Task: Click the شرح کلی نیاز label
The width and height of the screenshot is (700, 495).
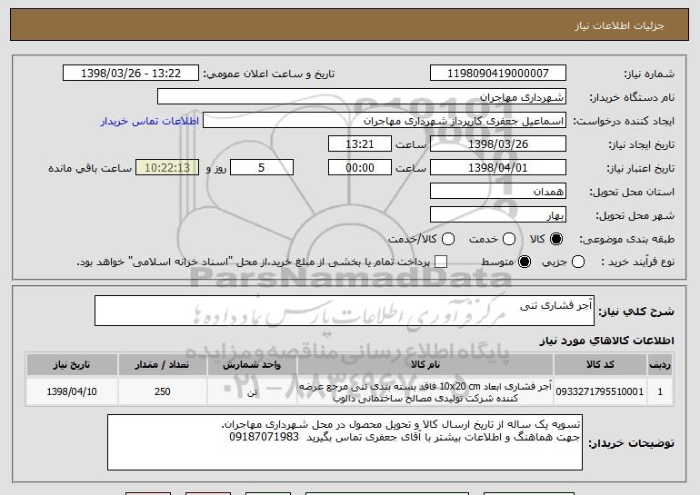Action: coord(636,312)
